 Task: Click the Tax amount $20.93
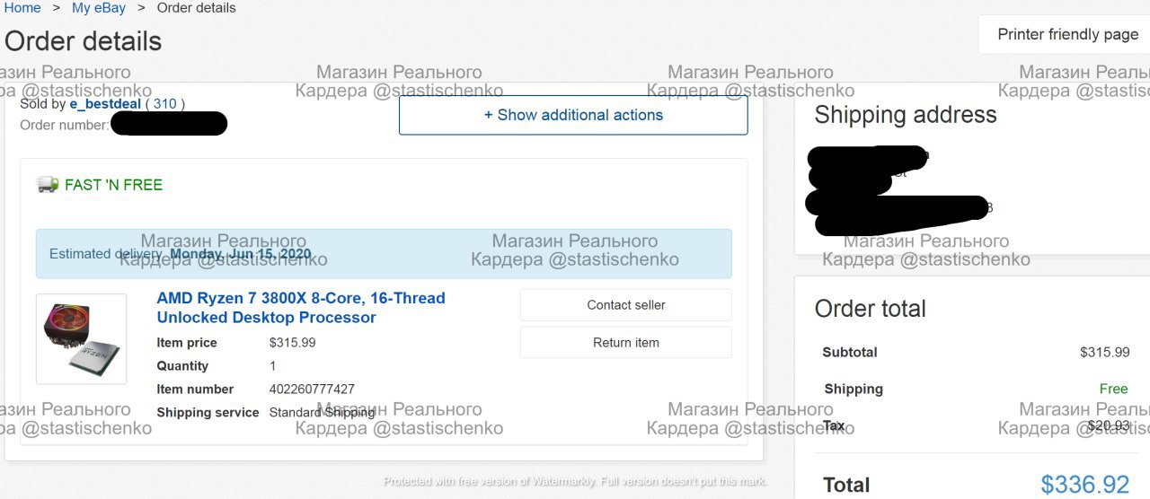coord(1109,425)
